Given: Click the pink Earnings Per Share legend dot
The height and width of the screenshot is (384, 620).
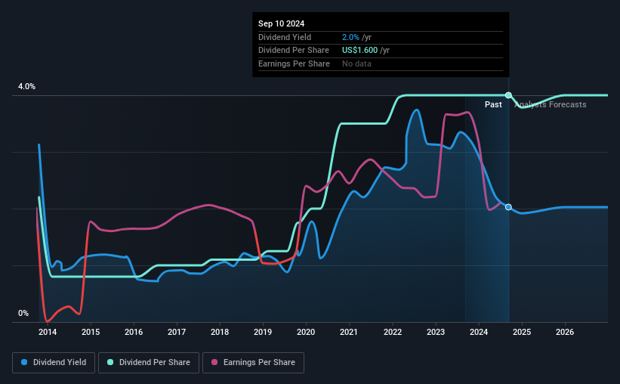Looking at the screenshot, I should click(x=214, y=362).
